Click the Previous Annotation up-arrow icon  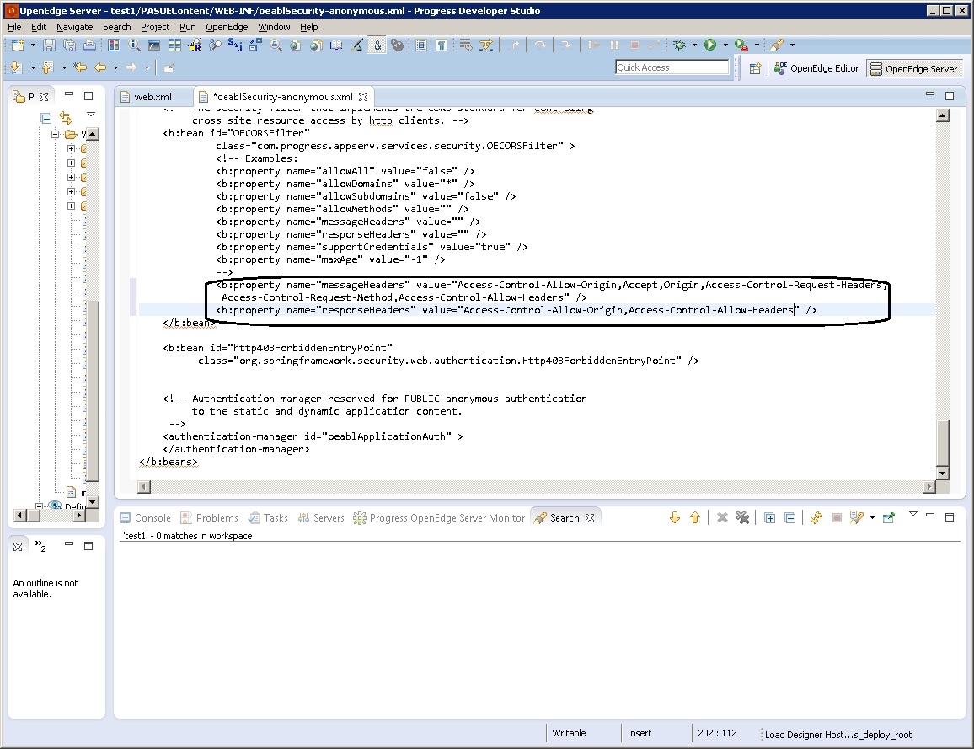[48, 67]
